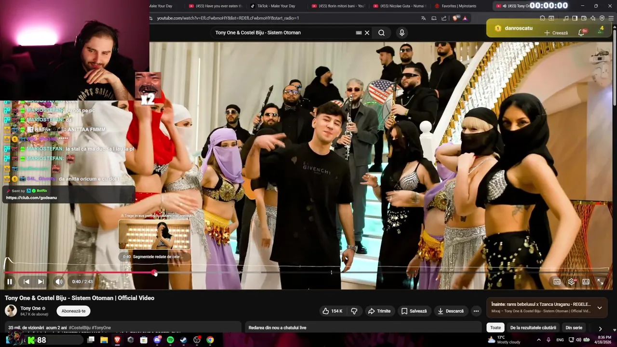Switch to the florin mitori bani tab
Screen dimensions: 617x347
[x=338, y=6]
